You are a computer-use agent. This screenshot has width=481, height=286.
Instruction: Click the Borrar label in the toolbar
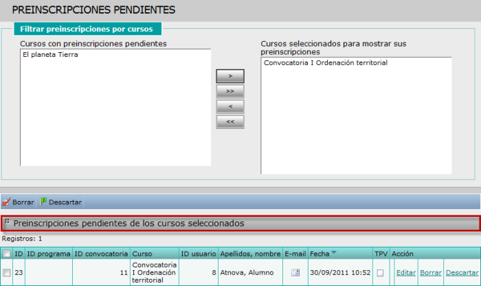[23, 202]
